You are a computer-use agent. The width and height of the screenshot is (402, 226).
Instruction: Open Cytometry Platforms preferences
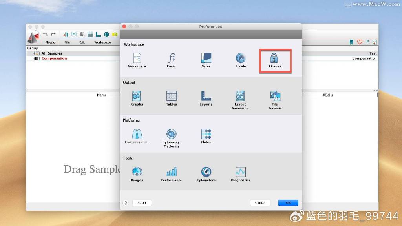(171, 138)
